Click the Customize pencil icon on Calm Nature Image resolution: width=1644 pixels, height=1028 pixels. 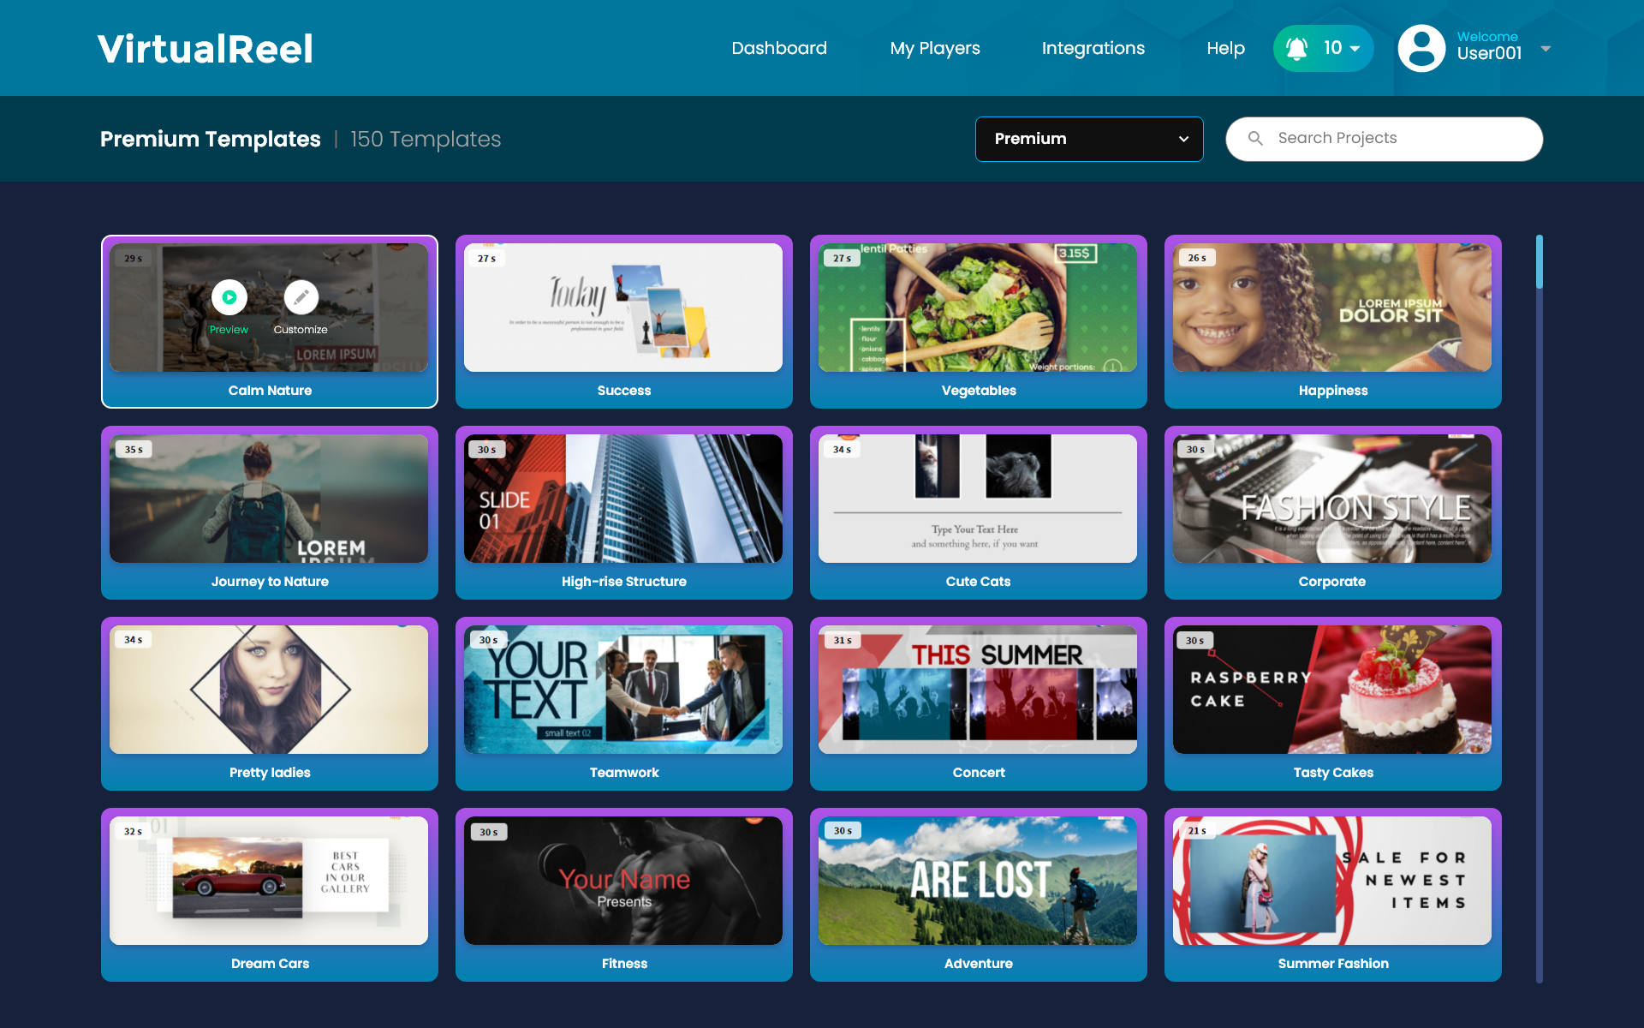click(301, 297)
